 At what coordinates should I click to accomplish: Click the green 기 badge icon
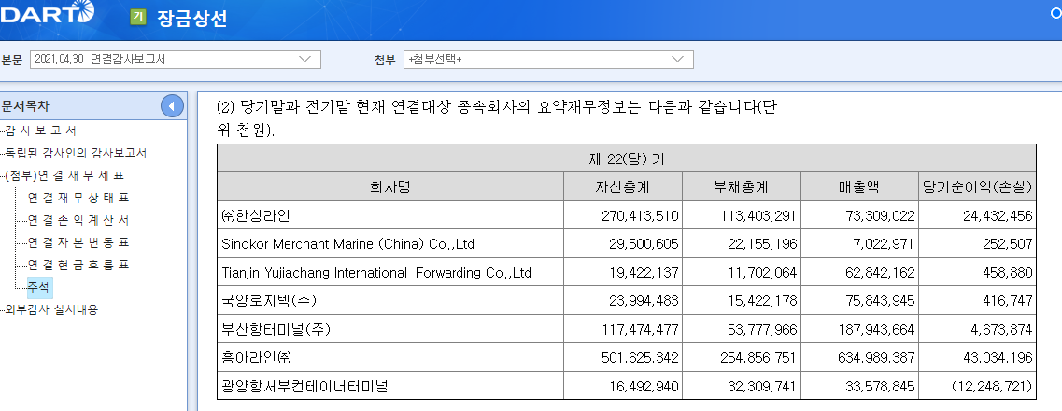coord(138,17)
